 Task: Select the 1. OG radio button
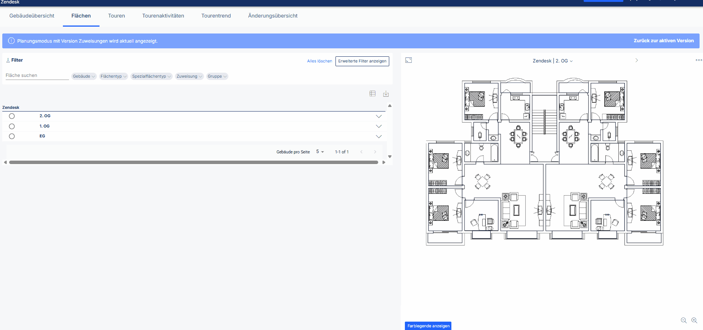click(x=12, y=126)
